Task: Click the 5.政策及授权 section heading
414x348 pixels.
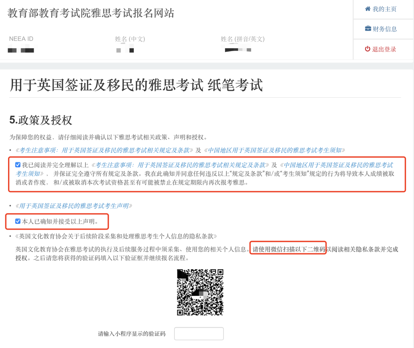Action: click(x=41, y=120)
